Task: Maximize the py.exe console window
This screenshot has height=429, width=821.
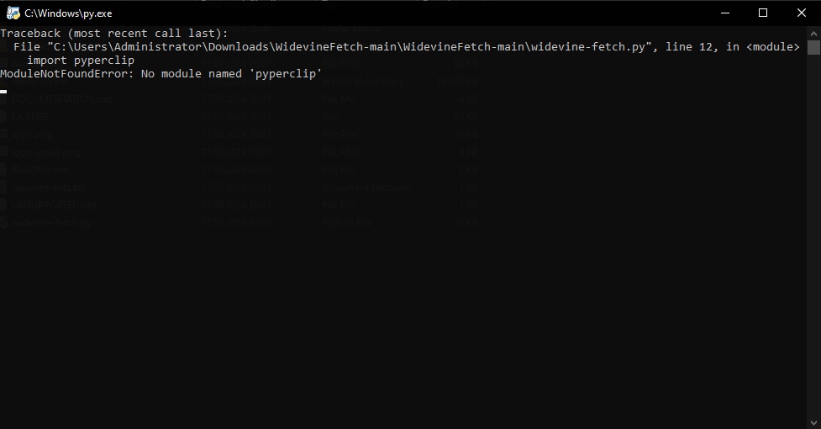Action: pos(763,13)
